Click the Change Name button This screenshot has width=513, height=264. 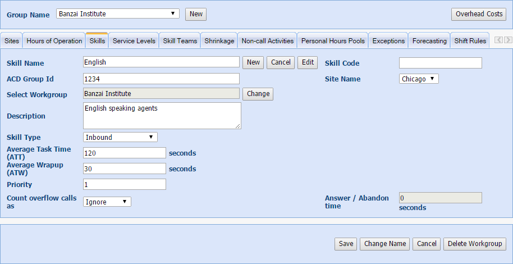384,244
